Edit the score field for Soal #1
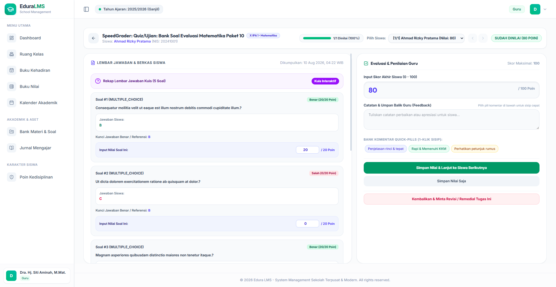 [307, 150]
